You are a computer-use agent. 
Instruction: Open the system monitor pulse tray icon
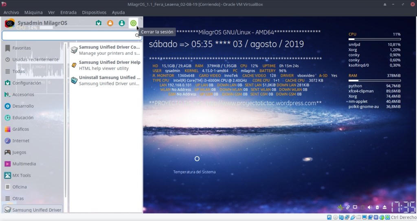(x=340, y=207)
